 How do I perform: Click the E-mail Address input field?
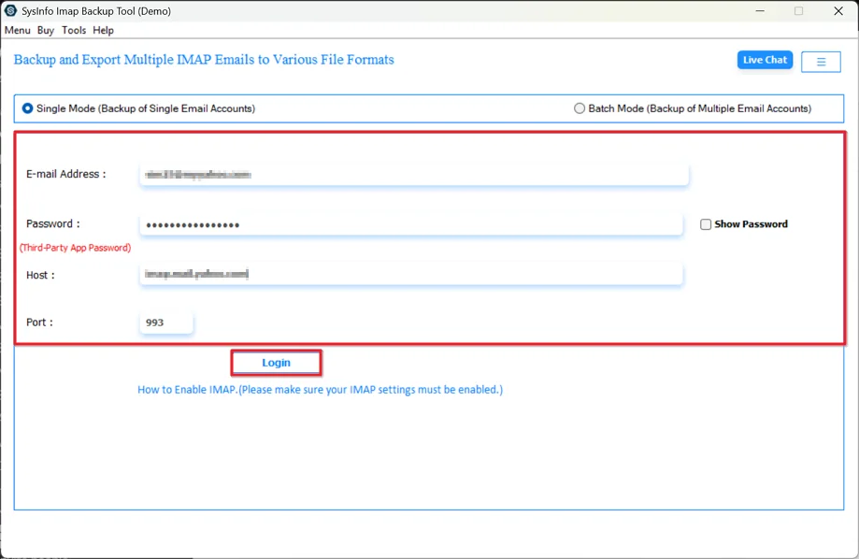coord(413,175)
